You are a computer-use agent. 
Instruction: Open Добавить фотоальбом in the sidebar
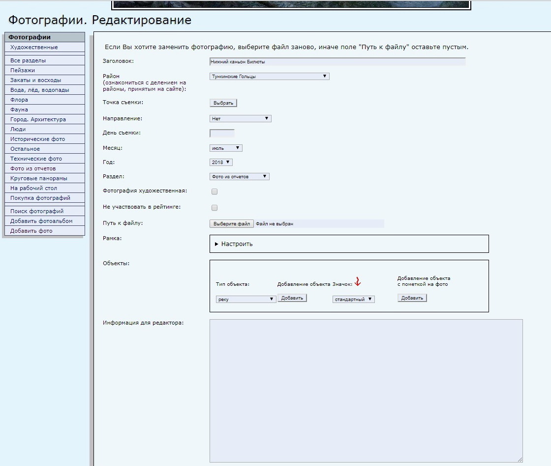pyautogui.click(x=45, y=221)
